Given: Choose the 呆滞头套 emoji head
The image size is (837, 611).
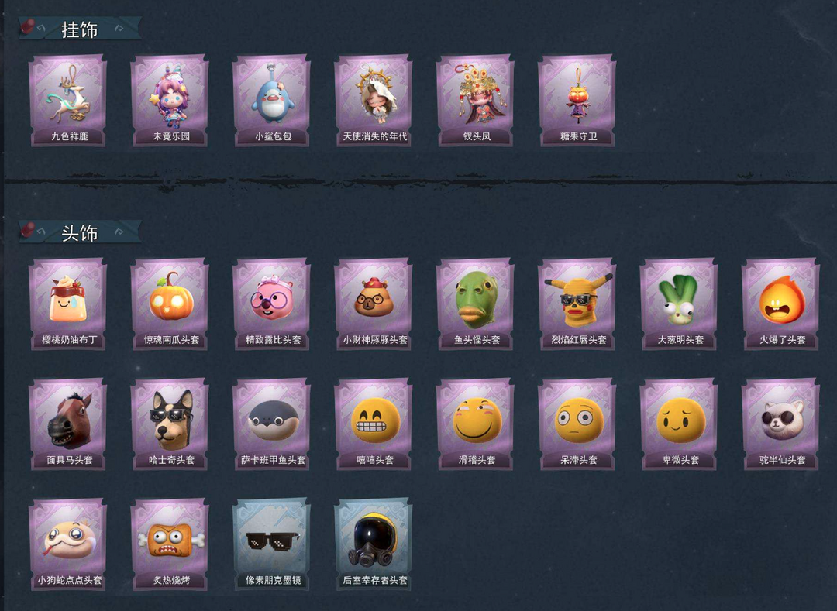Looking at the screenshot, I should 578,424.
